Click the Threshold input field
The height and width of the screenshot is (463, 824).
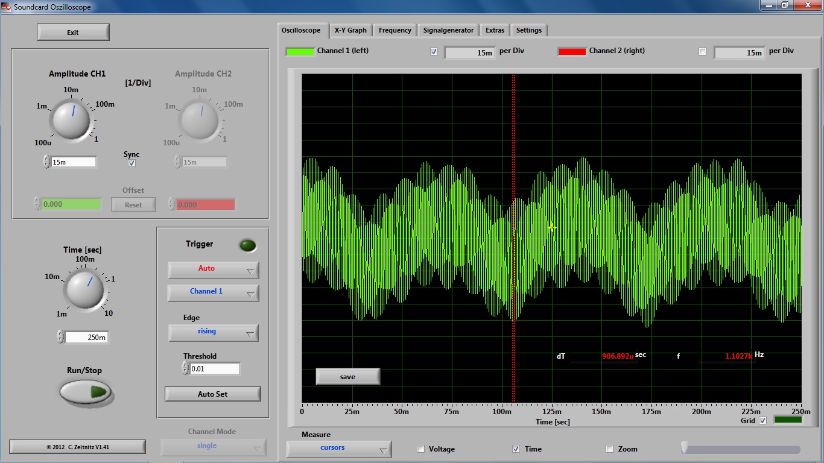214,368
